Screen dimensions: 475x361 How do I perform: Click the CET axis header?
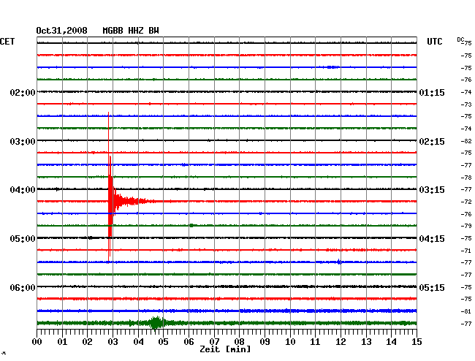(x=7, y=42)
